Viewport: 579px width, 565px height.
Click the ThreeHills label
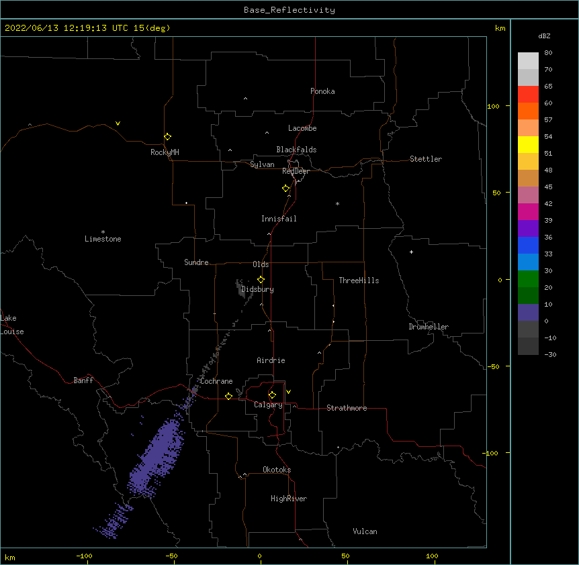pyautogui.click(x=359, y=280)
